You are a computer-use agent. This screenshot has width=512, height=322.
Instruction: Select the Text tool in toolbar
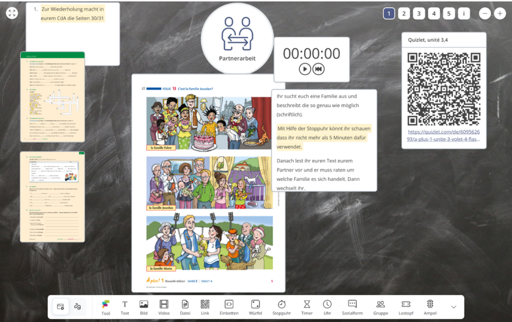pos(125,307)
